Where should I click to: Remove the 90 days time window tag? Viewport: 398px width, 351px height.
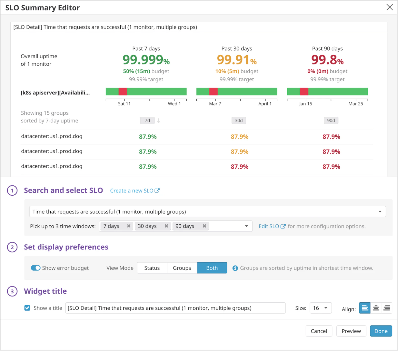[x=204, y=226]
